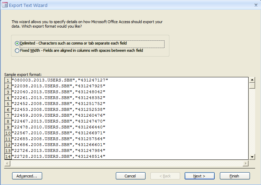
Task: Click the up arrow of the vertical scrollbar
Action: [x=252, y=80]
